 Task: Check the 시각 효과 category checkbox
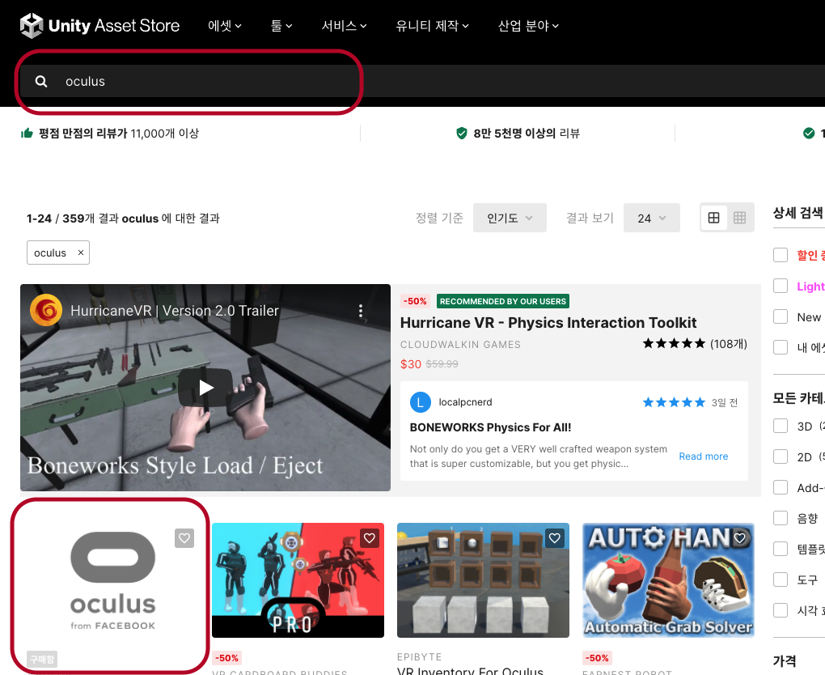[781, 610]
